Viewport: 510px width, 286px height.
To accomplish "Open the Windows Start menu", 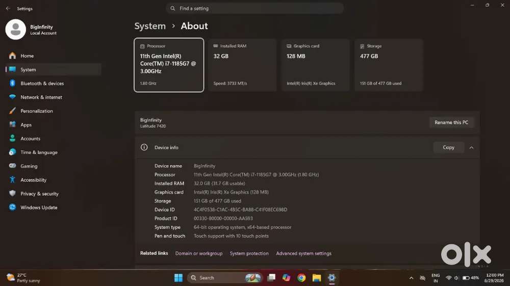I will pyautogui.click(x=178, y=278).
